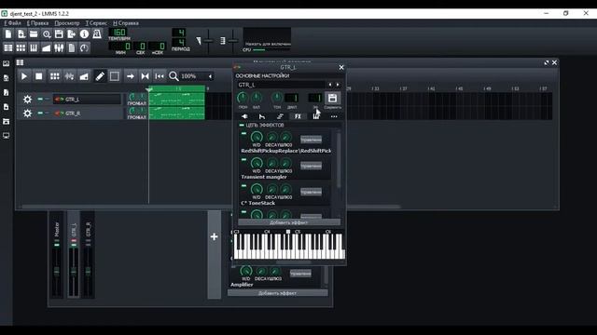Select the edit/selection mode tool
Screen dimensions: 597x335
pyautogui.click(x=114, y=76)
